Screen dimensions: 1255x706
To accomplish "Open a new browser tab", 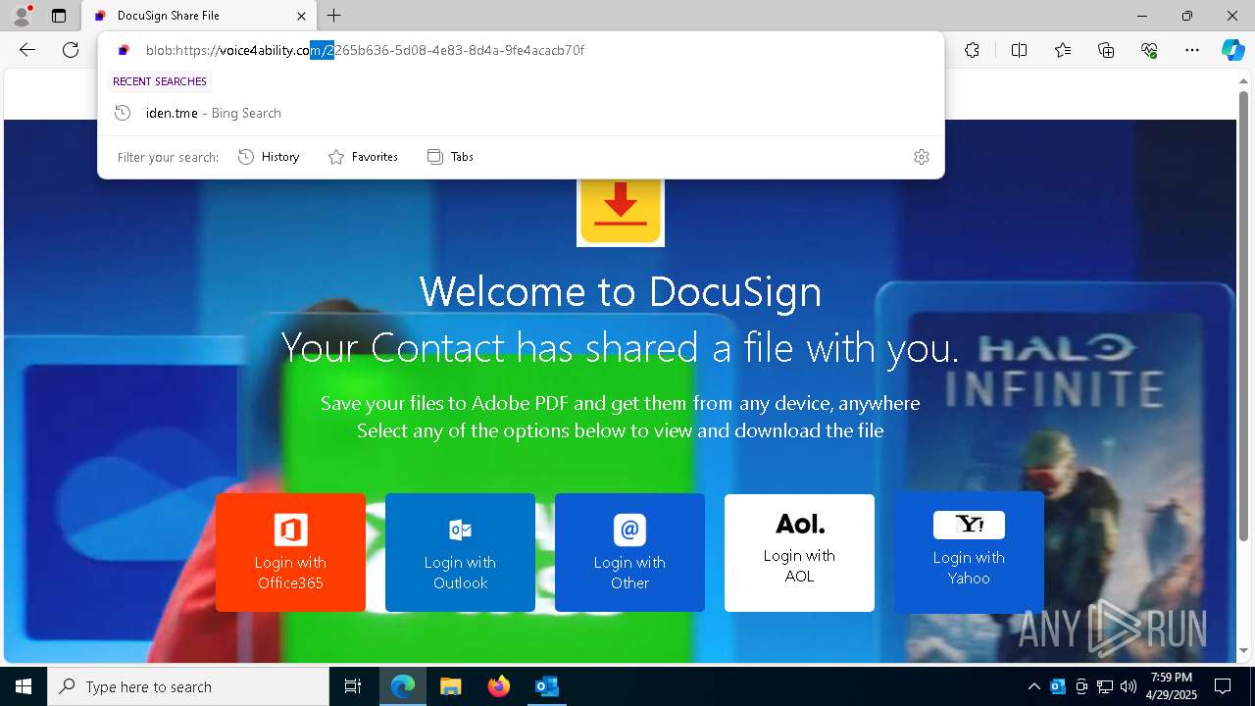I will (334, 16).
